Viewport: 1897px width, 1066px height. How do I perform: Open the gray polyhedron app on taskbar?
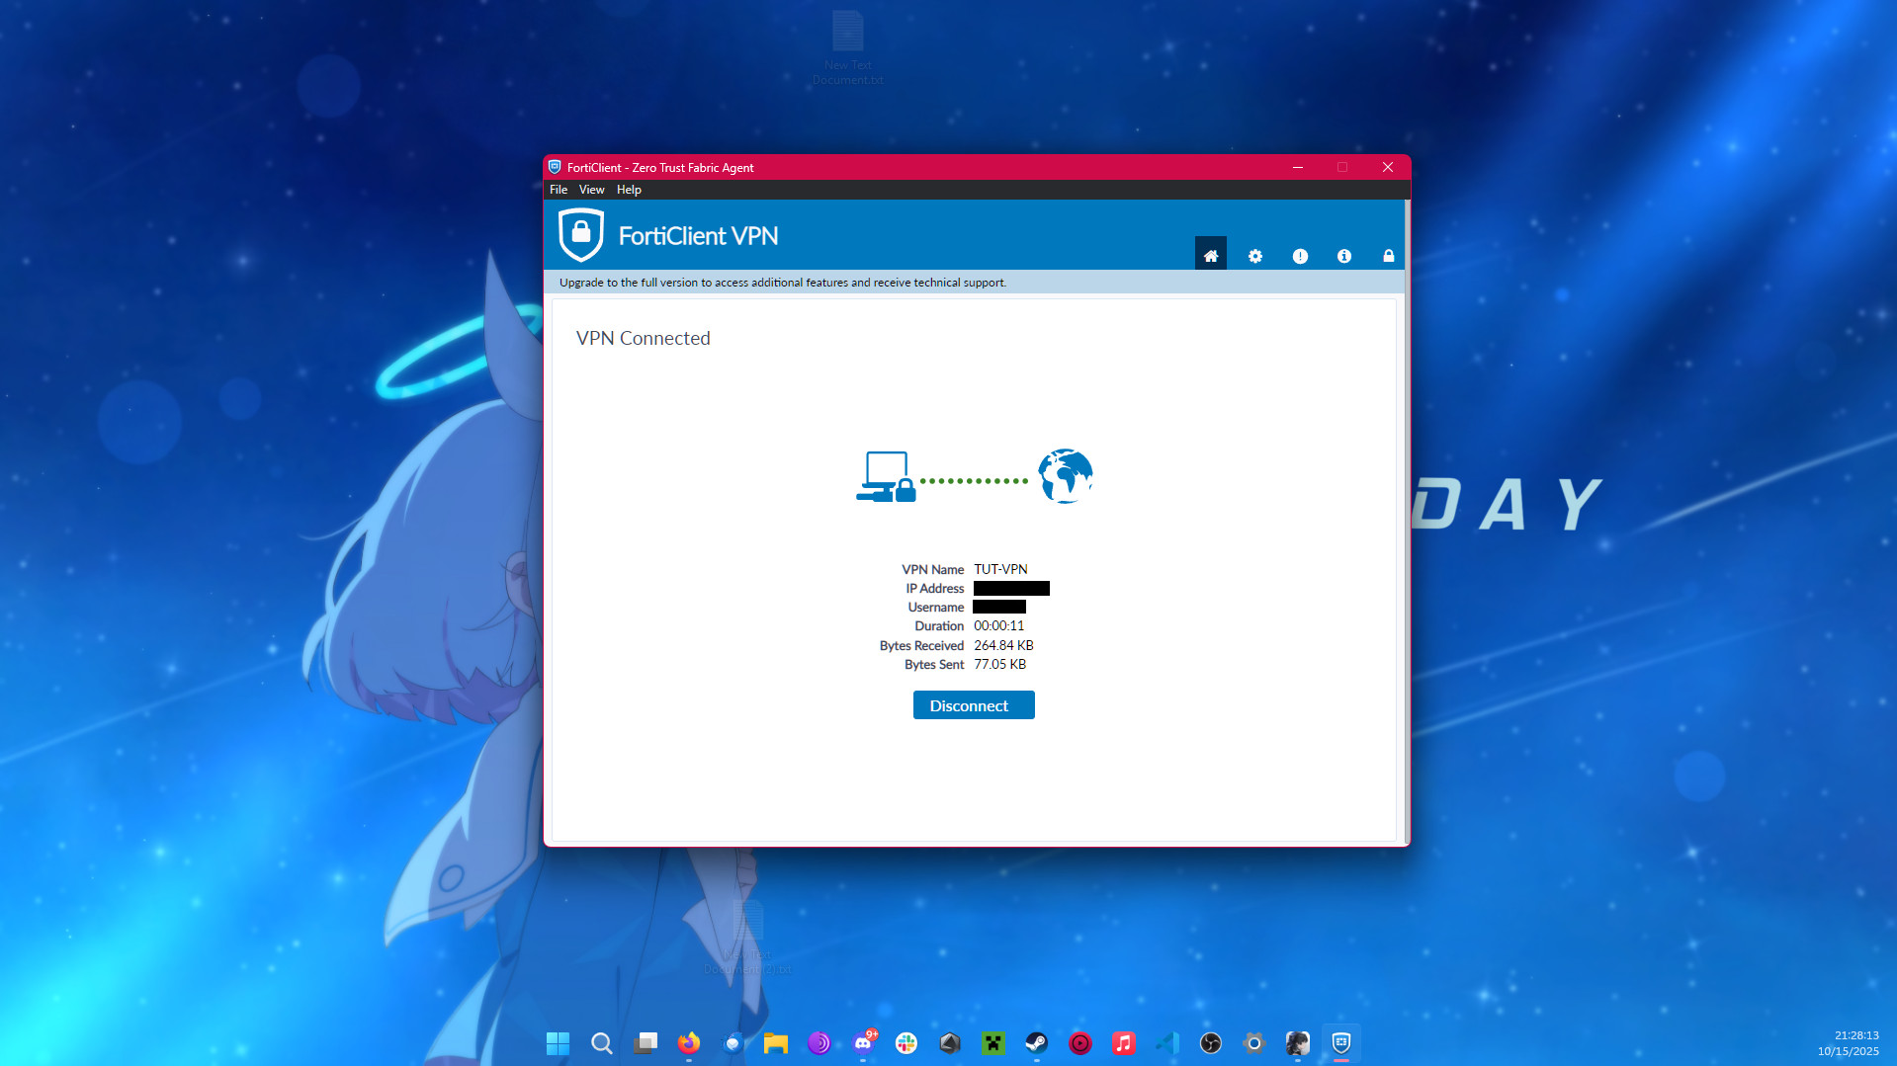tap(950, 1043)
